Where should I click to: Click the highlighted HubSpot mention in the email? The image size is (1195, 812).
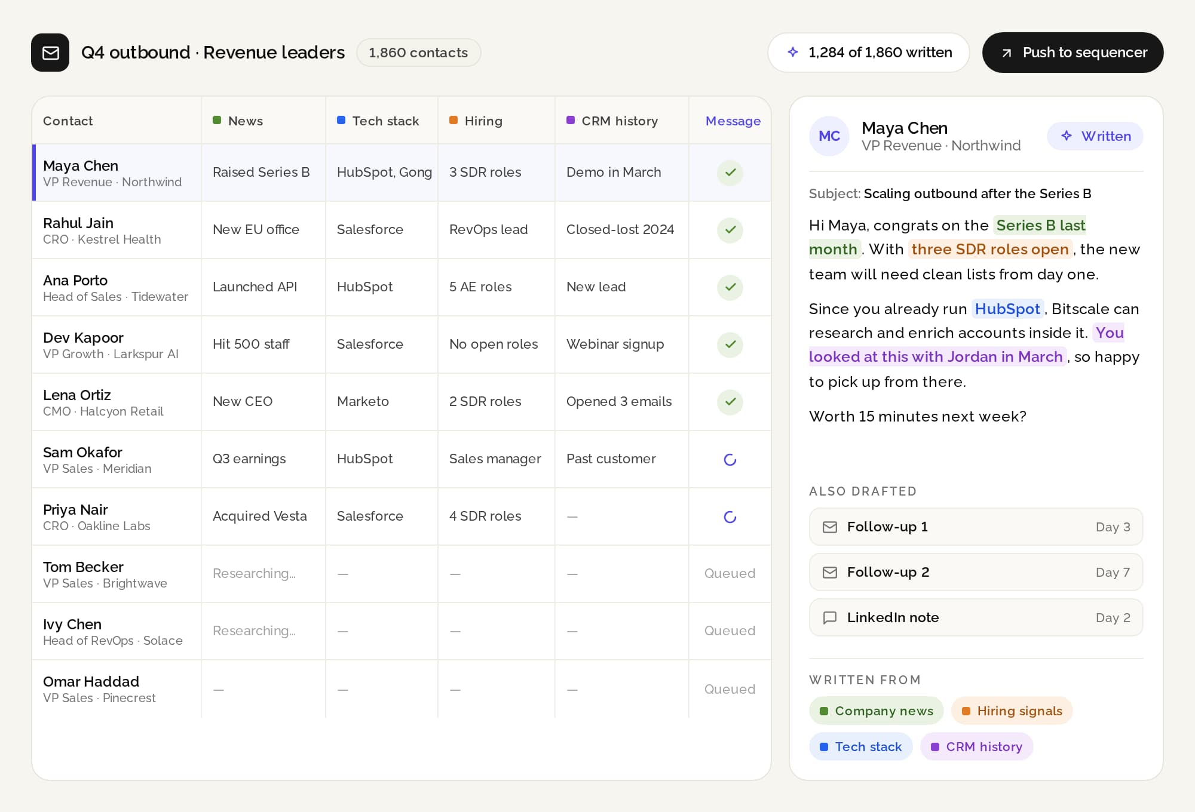[x=1007, y=309]
